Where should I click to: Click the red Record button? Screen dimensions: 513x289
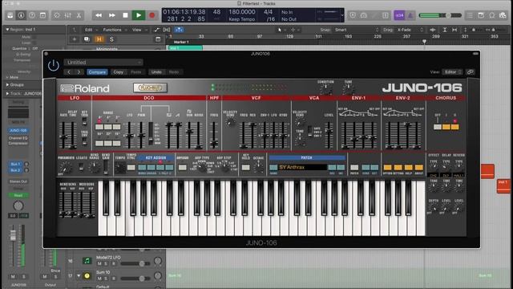point(151,15)
